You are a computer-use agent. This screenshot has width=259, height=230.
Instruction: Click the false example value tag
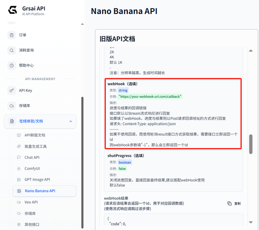point(122,169)
